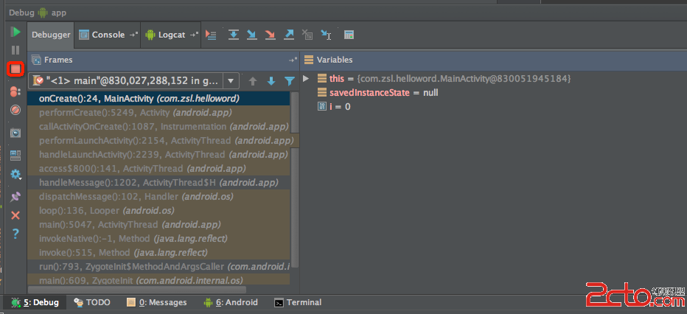Show execution point
The width and height of the screenshot is (687, 314).
click(x=211, y=35)
